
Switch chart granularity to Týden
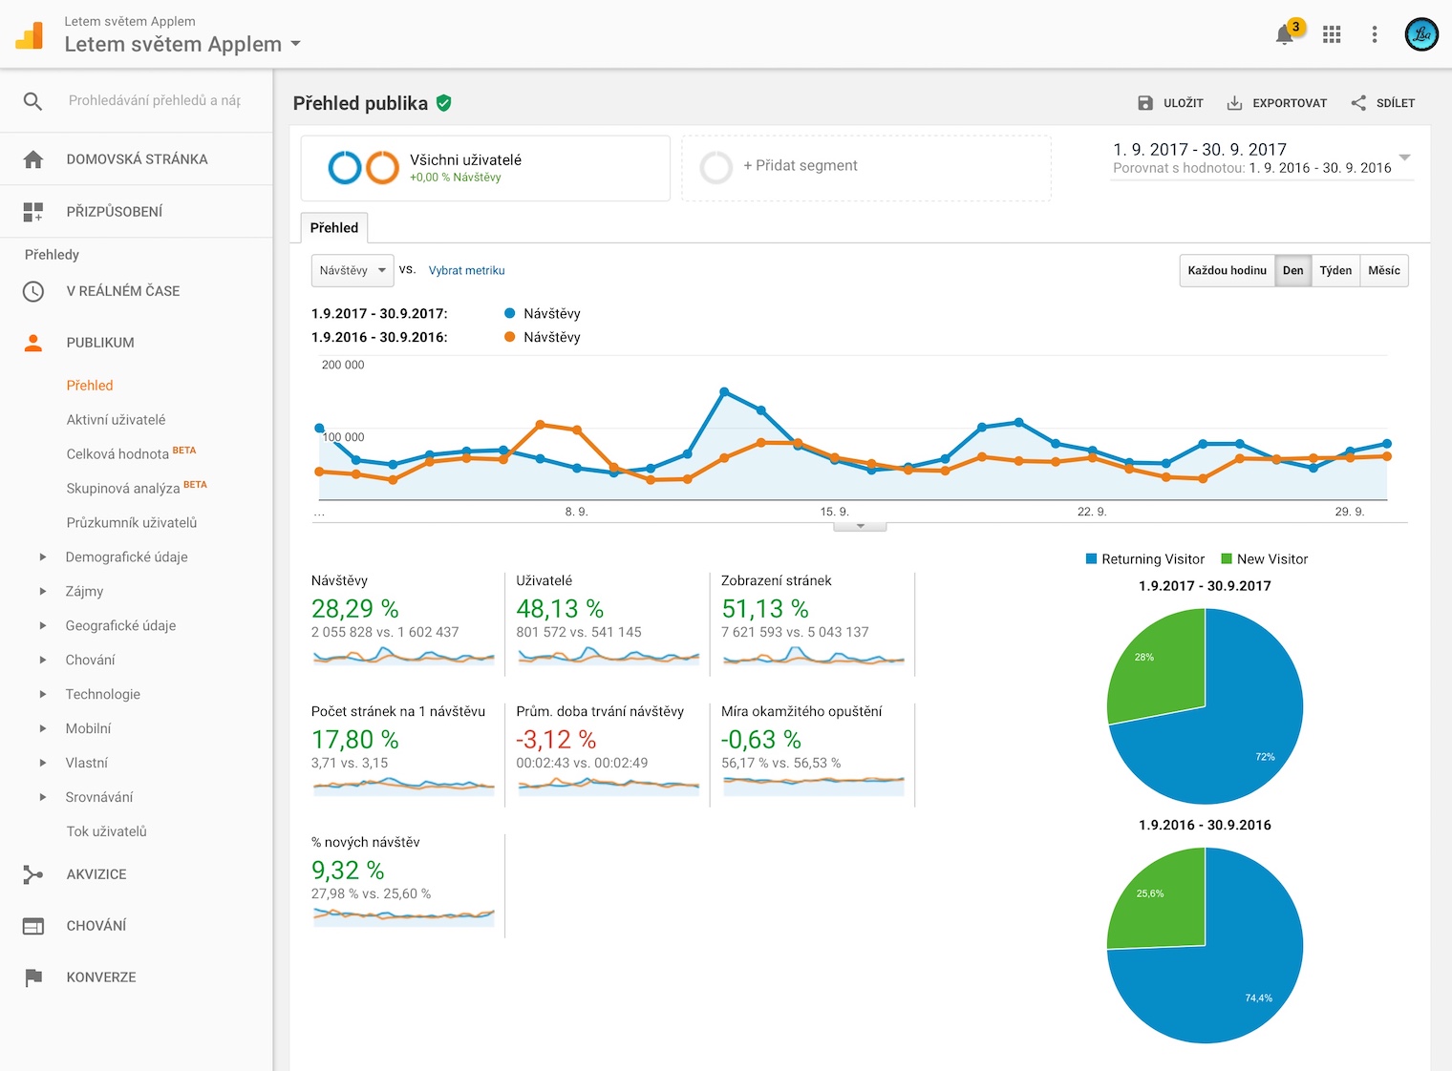tap(1335, 270)
